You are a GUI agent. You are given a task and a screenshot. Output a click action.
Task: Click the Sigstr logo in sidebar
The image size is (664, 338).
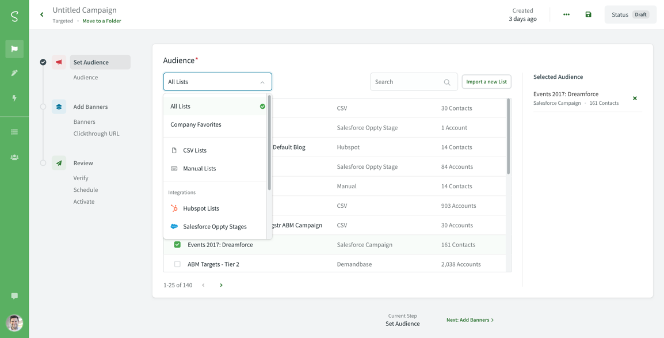(14, 16)
